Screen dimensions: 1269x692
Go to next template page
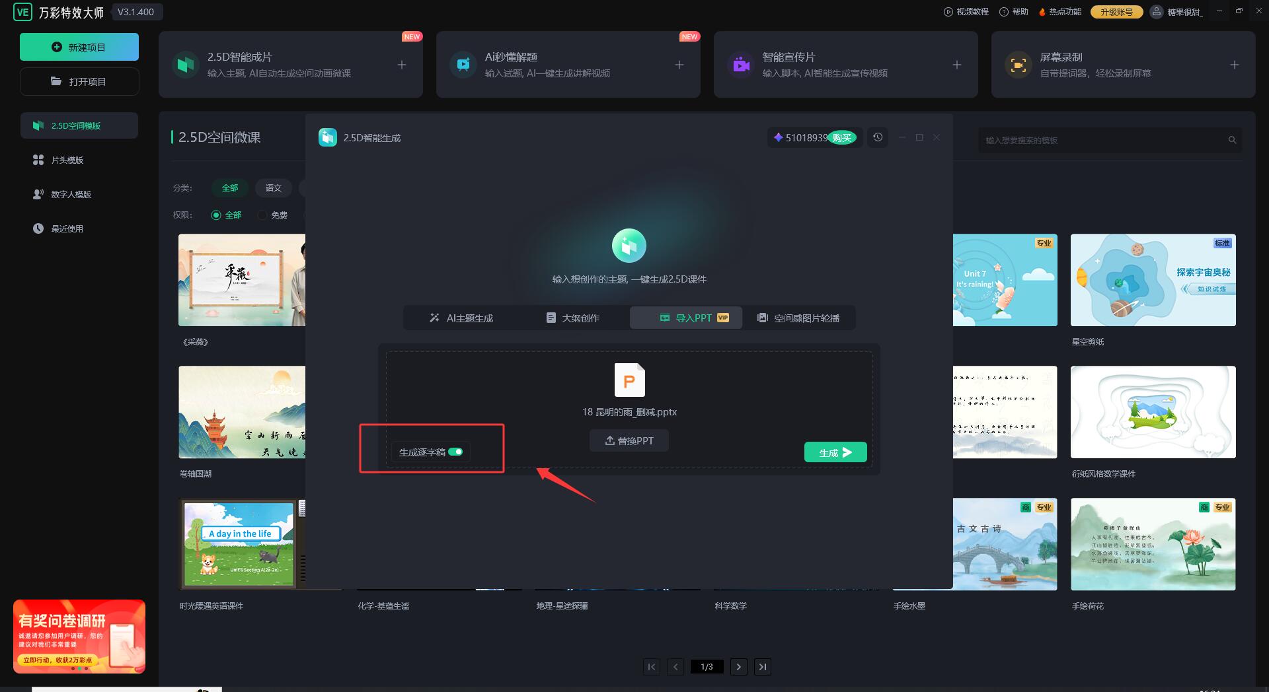click(739, 667)
